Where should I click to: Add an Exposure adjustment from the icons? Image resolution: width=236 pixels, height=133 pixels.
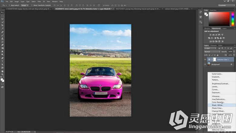tap(219, 35)
